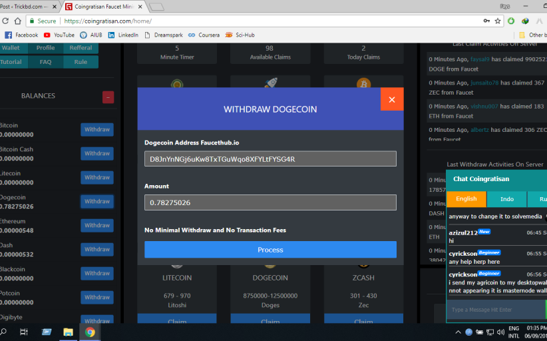Open the Profile menu item
This screenshot has height=341, width=547.
pyautogui.click(x=45, y=48)
